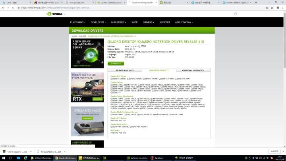Click the NVIDIA logo

coord(54,14)
